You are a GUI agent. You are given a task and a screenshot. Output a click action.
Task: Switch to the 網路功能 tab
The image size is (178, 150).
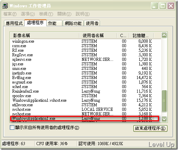[73, 23]
